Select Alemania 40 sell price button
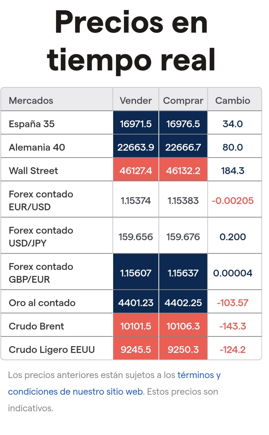 tap(136, 147)
